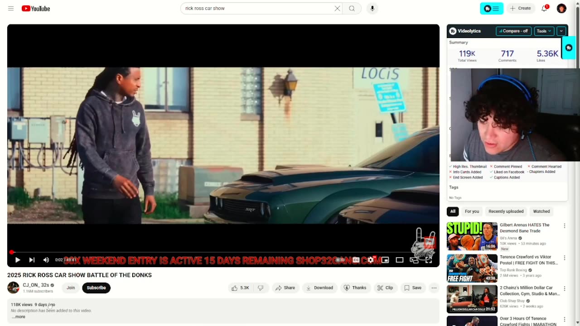Open Club Shay Shay channel link
This screenshot has width=580, height=326.
pos(512,301)
